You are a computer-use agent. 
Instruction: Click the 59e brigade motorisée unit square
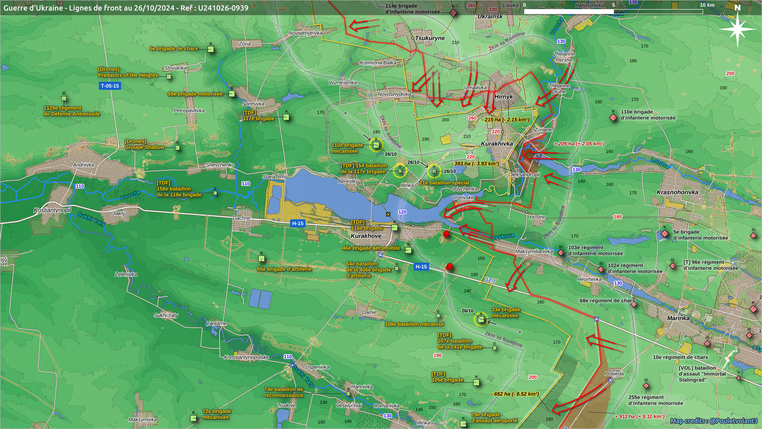(x=232, y=94)
